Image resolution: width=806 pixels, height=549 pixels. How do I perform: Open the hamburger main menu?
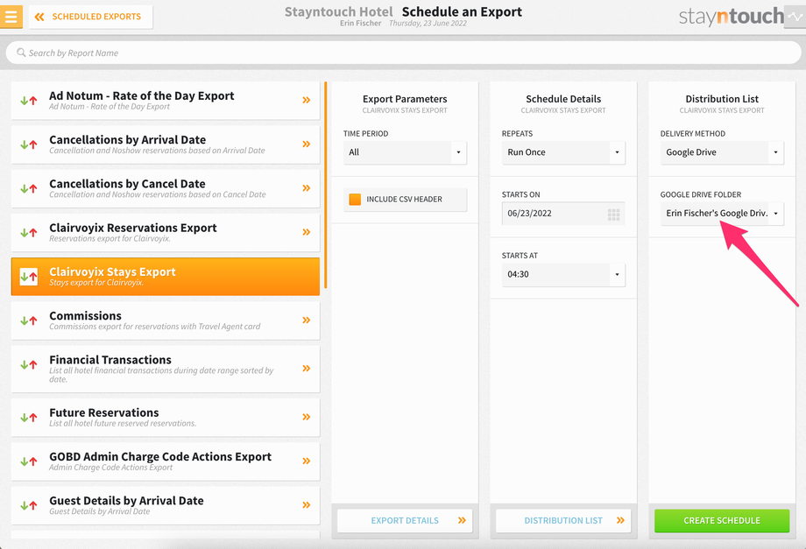(x=11, y=17)
